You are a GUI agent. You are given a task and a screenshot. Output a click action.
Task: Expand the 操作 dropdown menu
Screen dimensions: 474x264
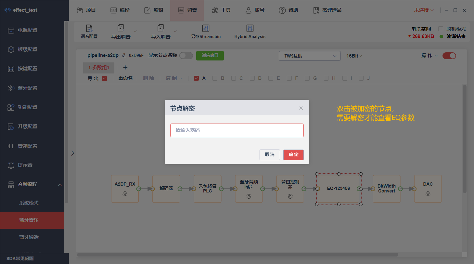(429, 56)
